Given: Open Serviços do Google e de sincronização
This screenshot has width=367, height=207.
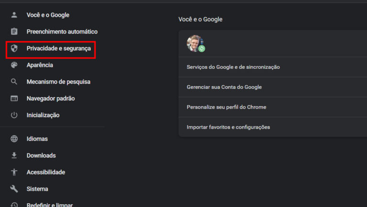Looking at the screenshot, I should (x=233, y=67).
